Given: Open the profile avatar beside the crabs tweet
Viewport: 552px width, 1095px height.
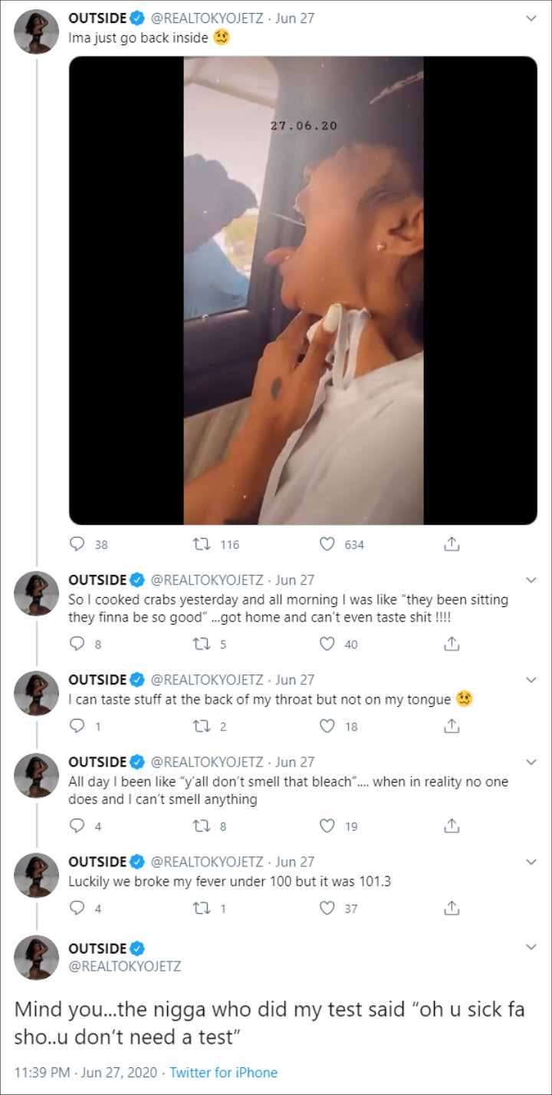Looking at the screenshot, I should pos(36,593).
